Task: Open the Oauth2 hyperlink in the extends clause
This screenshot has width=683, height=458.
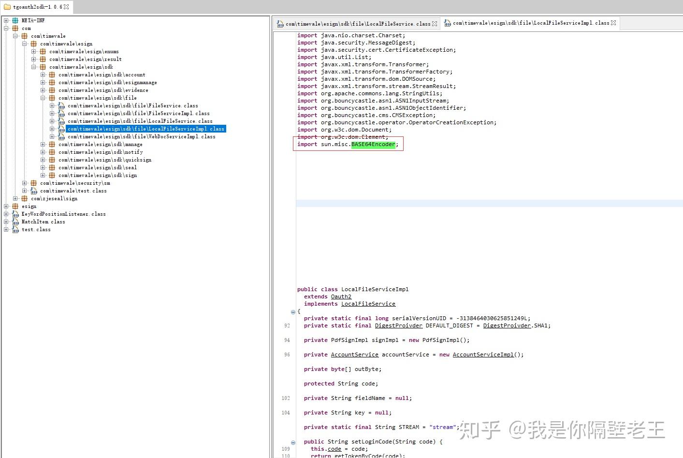Action: [341, 296]
